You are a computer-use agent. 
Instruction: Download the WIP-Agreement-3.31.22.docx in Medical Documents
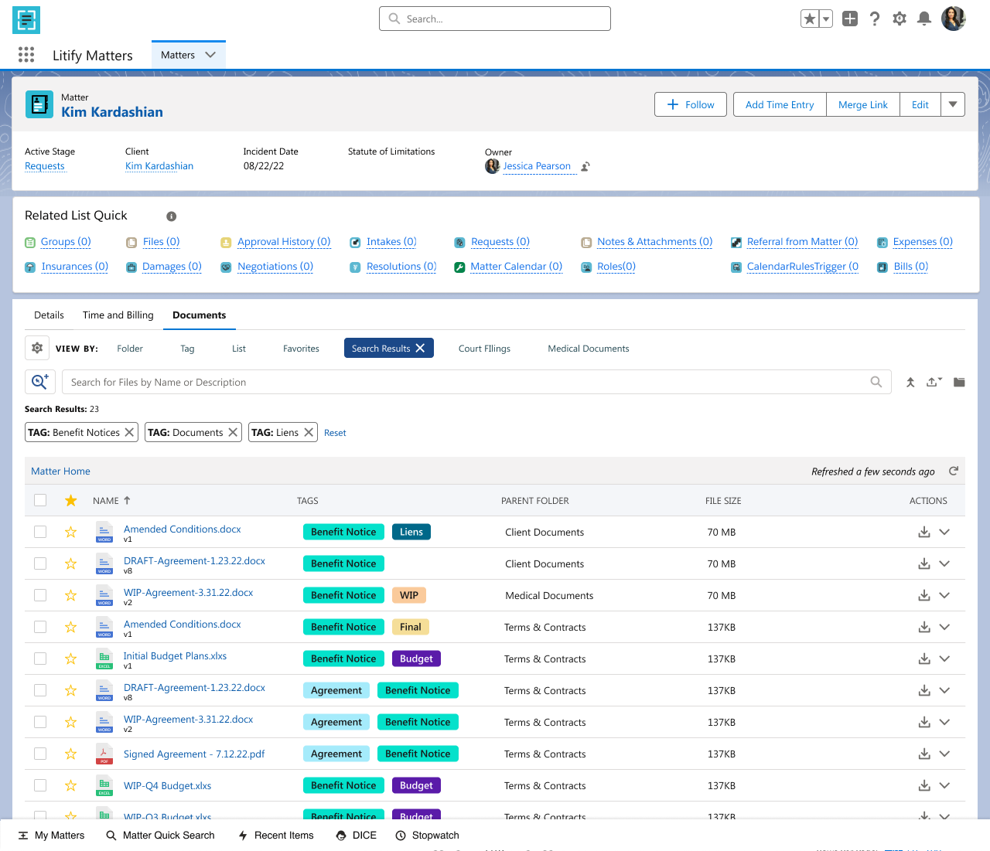[924, 595]
